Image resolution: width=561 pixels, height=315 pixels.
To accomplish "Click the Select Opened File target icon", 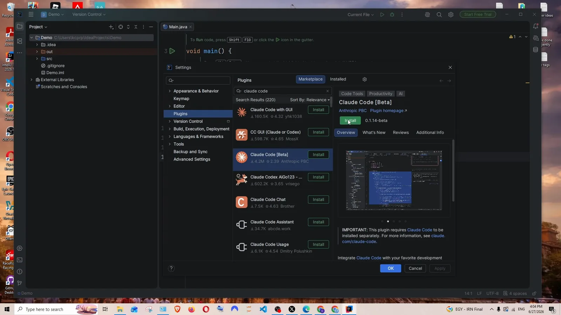I will (121, 27).
